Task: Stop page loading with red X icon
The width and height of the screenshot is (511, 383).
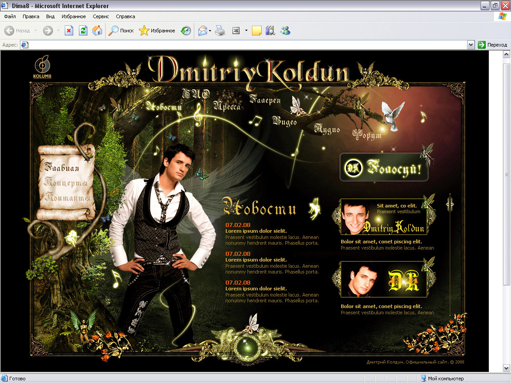Action: [x=69, y=31]
